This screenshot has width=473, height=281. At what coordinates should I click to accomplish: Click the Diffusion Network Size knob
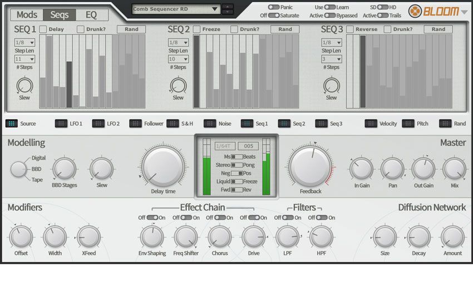(385, 237)
